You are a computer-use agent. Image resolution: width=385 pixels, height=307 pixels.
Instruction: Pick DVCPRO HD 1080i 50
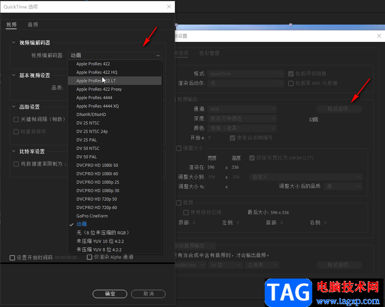pyautogui.click(x=115, y=165)
